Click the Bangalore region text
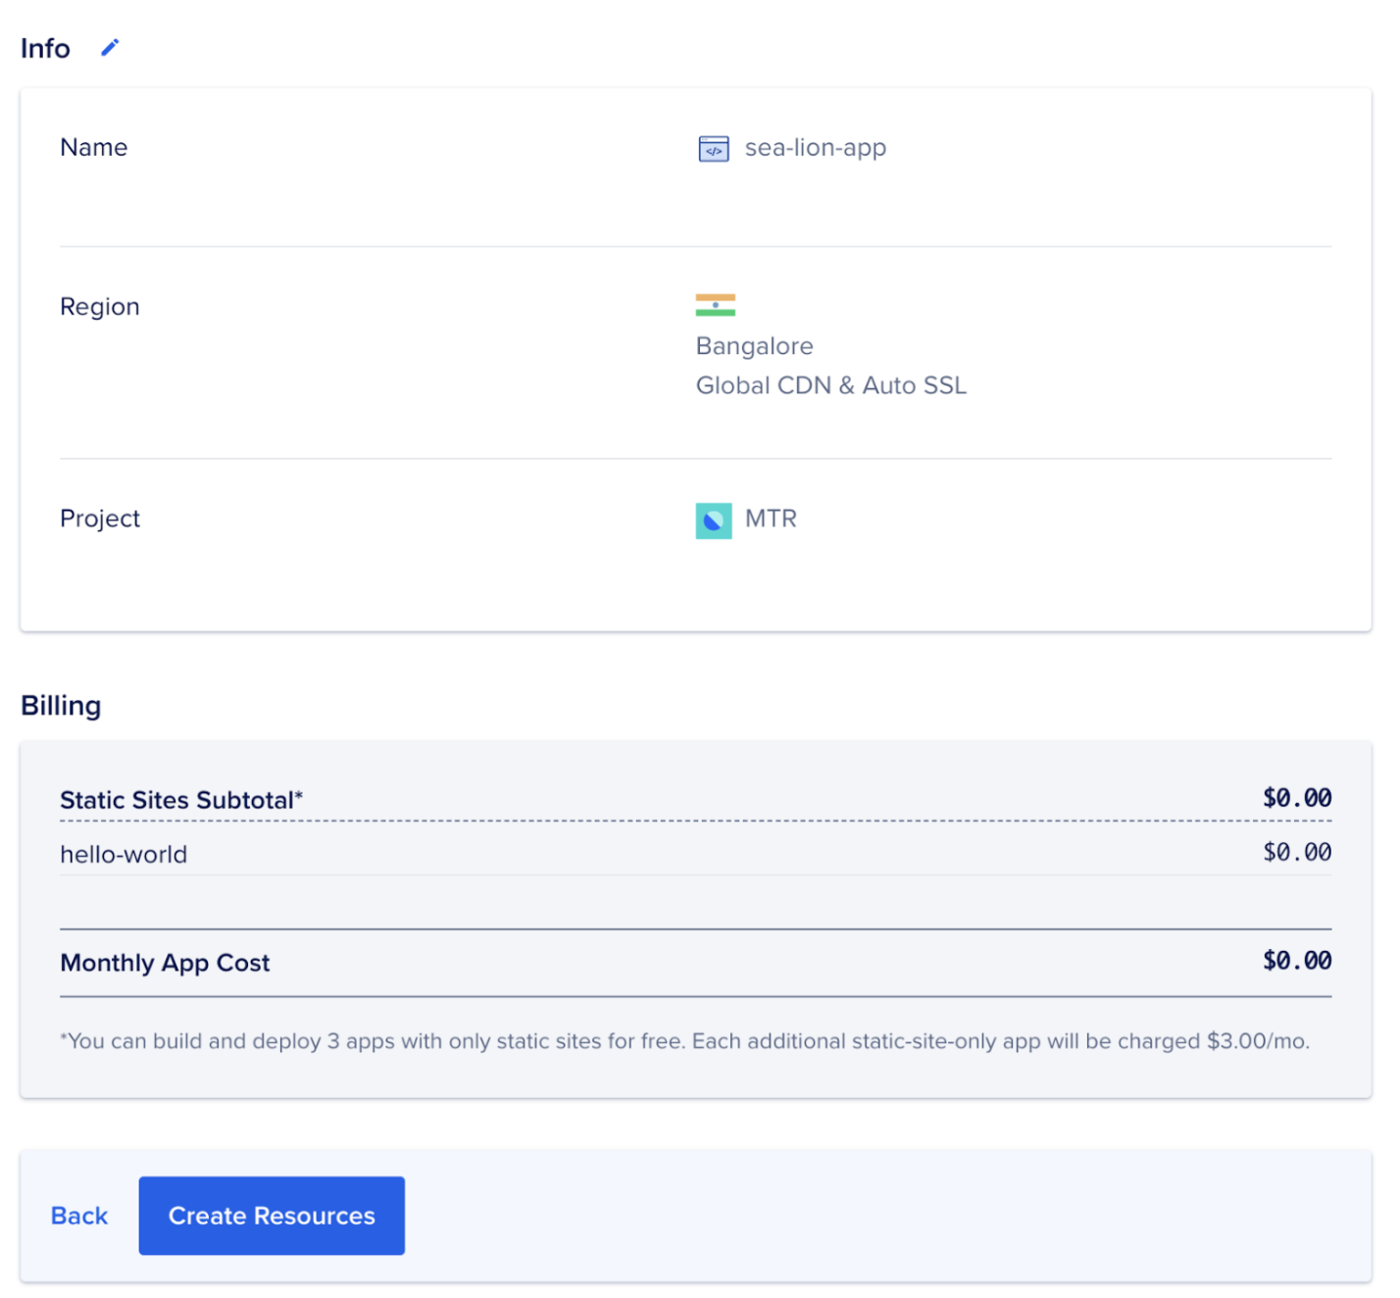Viewport: 1400px width, 1298px height. (755, 346)
